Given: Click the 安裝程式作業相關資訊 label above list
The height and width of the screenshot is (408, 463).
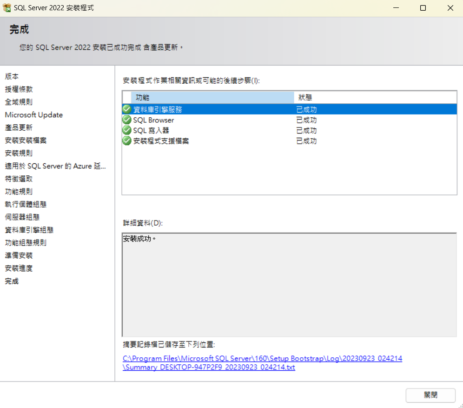Looking at the screenshot, I should pos(192,80).
